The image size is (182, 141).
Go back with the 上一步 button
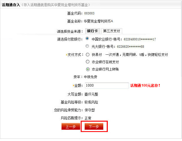71,126
